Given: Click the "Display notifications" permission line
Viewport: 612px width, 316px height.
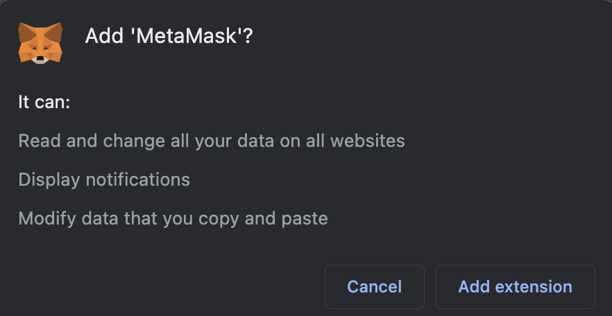Looking at the screenshot, I should pyautogui.click(x=104, y=180).
